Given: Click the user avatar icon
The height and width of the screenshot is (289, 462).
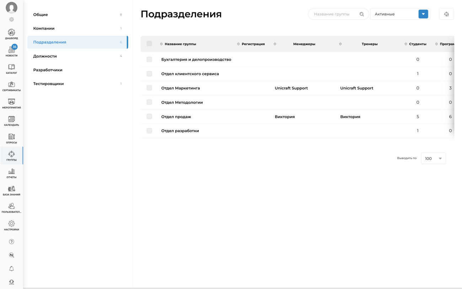Looking at the screenshot, I should point(11,7).
